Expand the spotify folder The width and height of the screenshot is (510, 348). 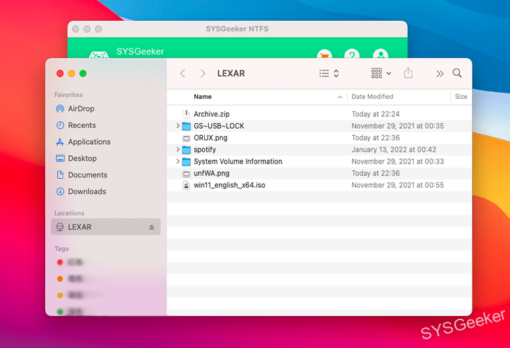click(x=178, y=150)
